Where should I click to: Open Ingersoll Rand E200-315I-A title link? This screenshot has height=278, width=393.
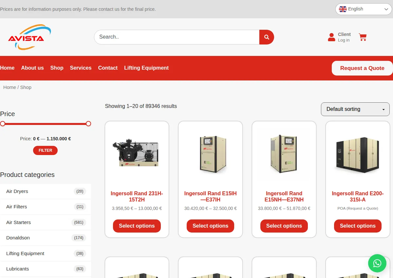358,197
